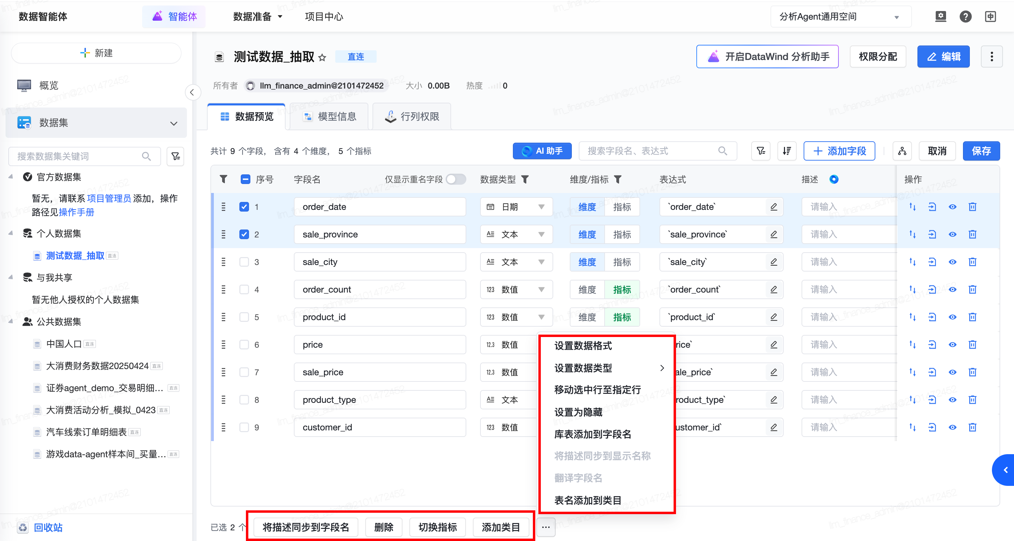Open data type dropdown for order_count
This screenshot has height=541, width=1014.
click(x=516, y=290)
